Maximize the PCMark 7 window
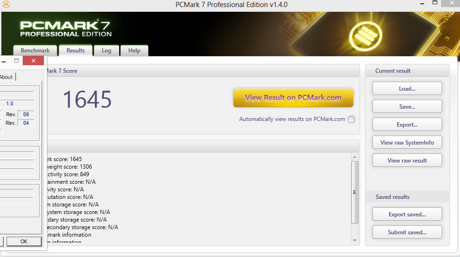This screenshot has height=257, width=460. tap(435, 3)
